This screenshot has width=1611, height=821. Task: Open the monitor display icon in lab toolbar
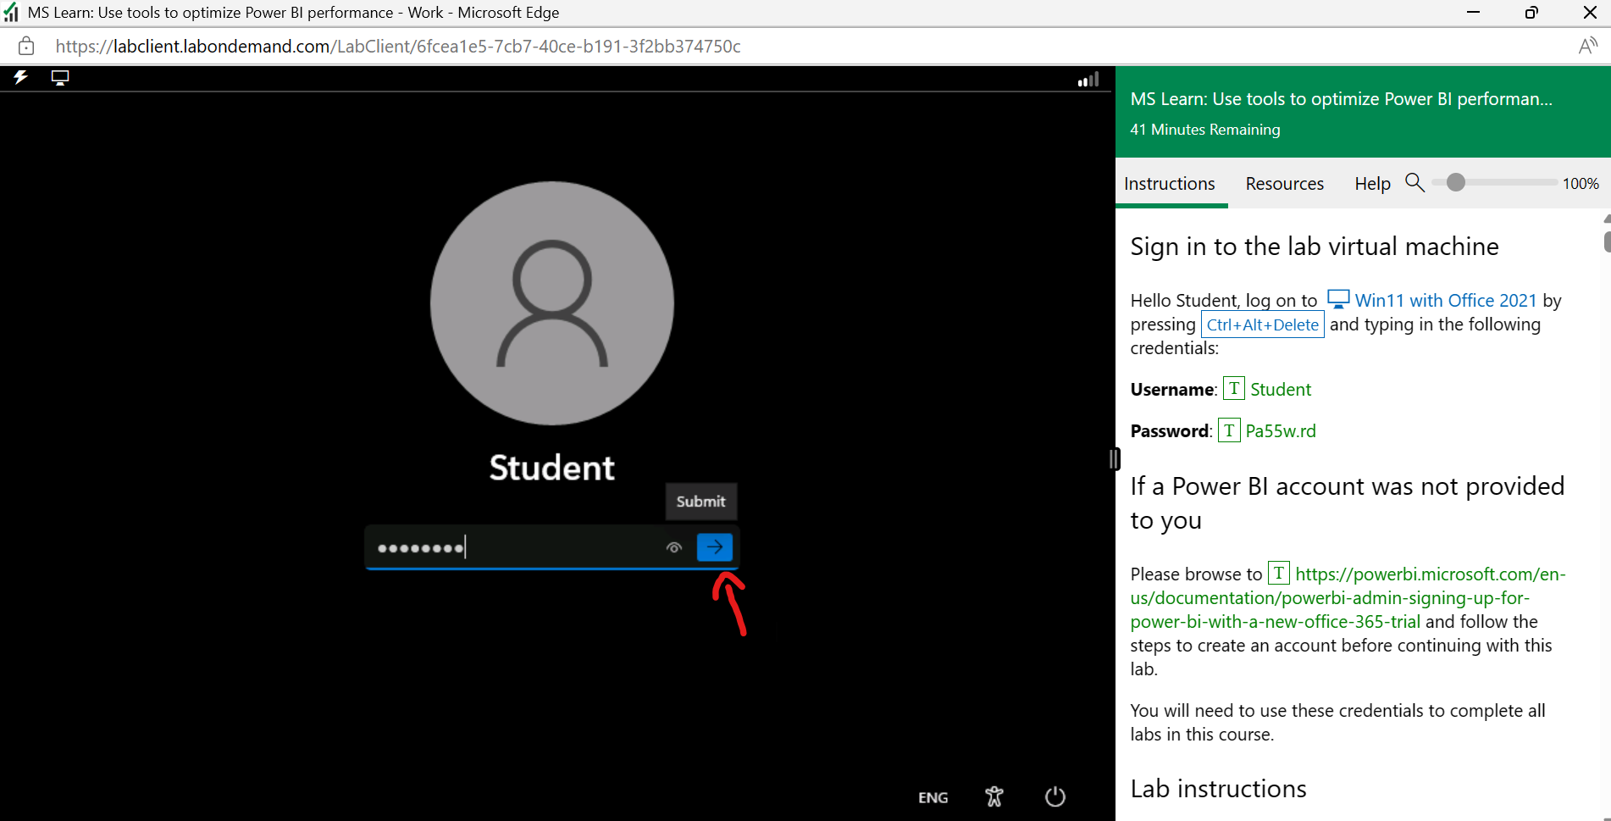tap(60, 78)
